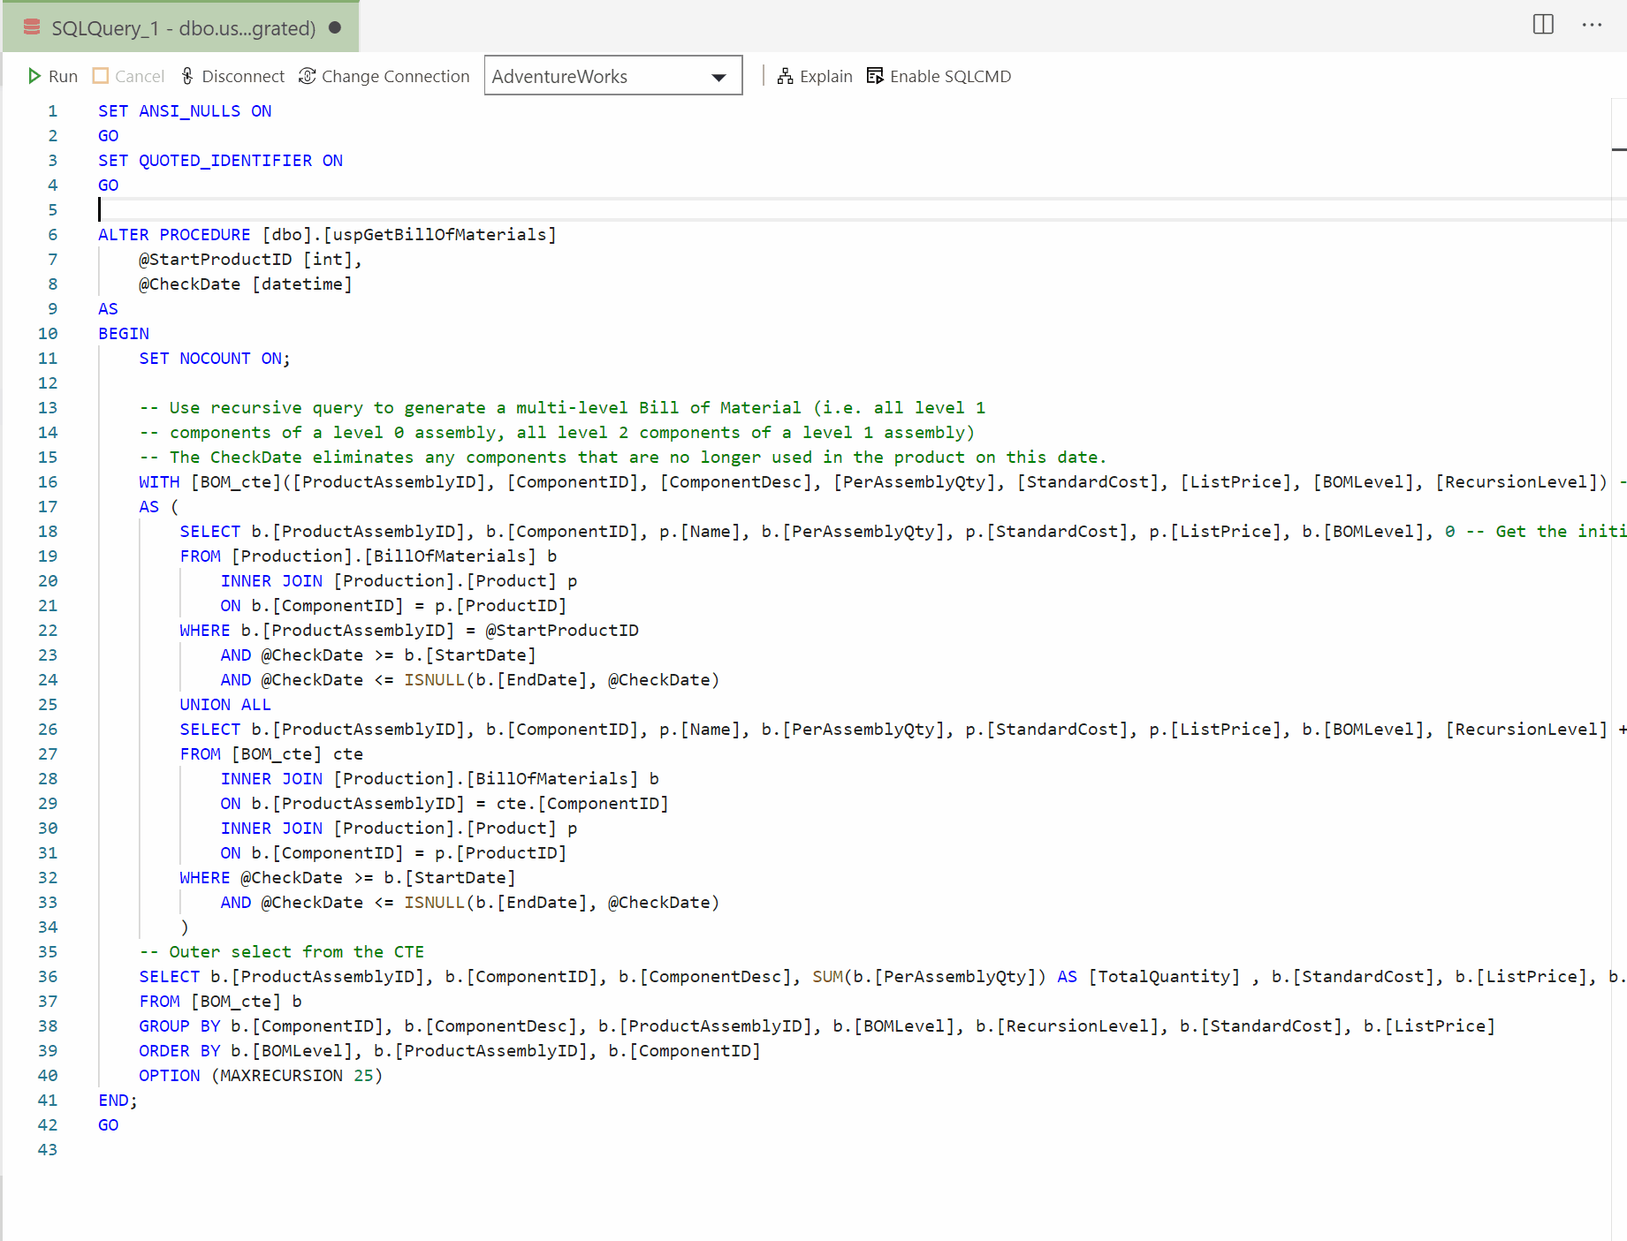Split the editor into two panes
The image size is (1627, 1241).
click(1542, 25)
